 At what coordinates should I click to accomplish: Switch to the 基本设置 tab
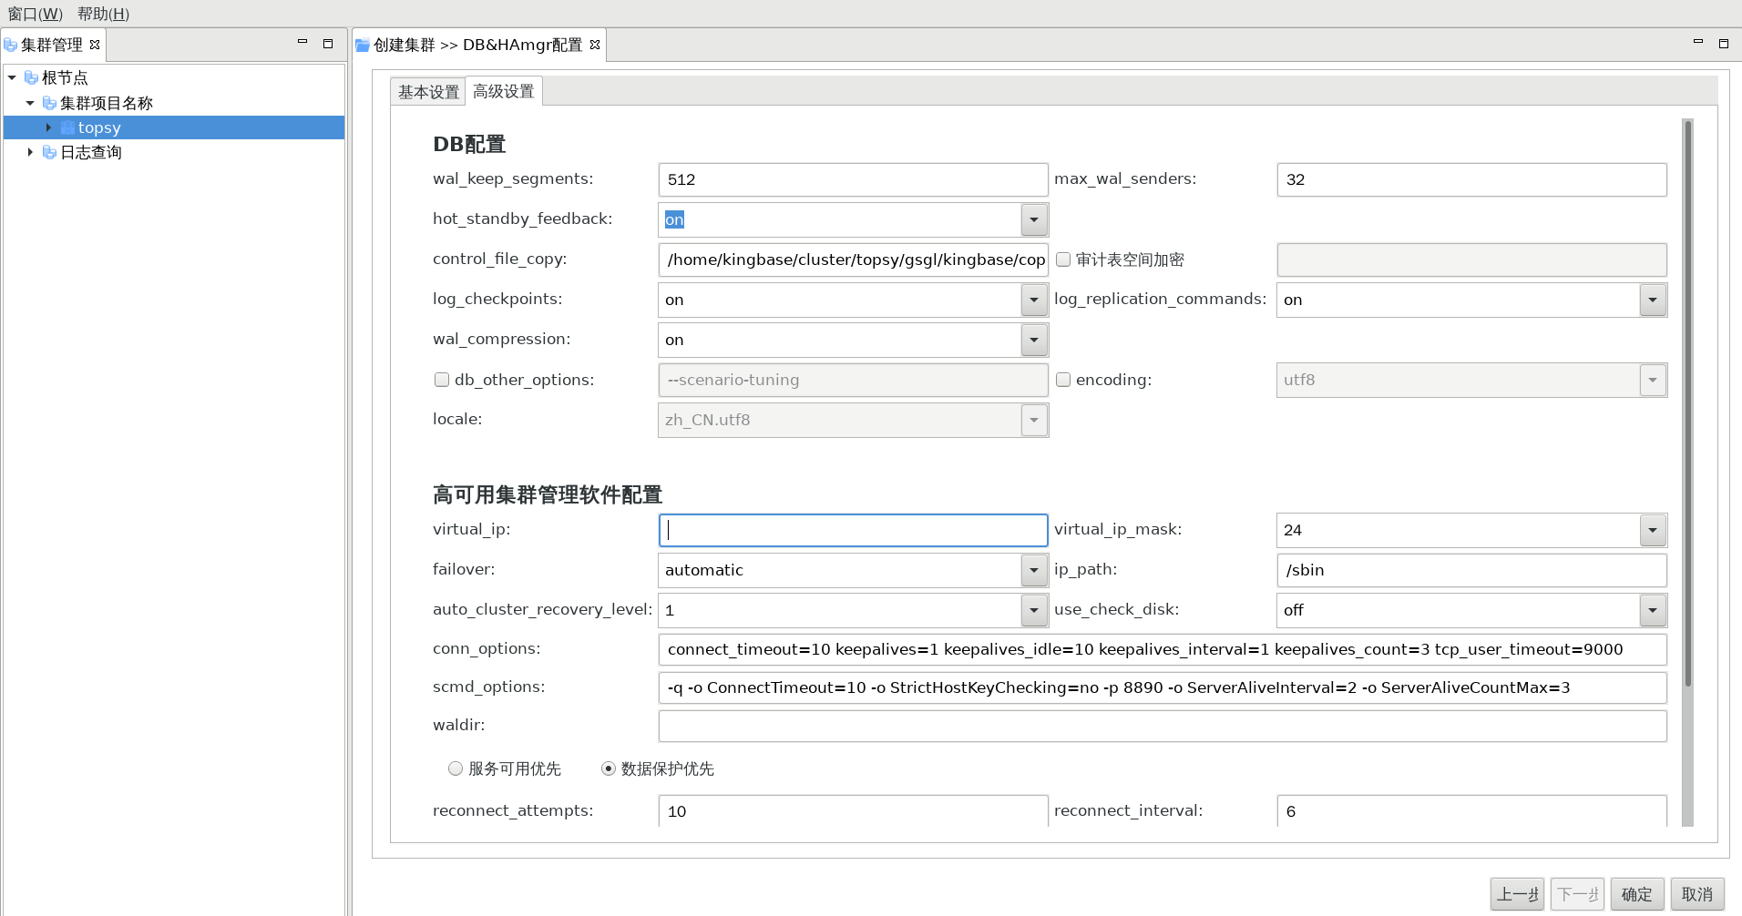[428, 92]
